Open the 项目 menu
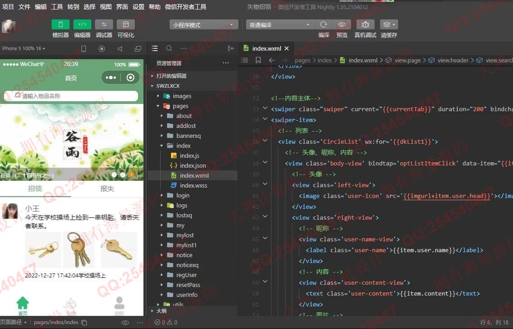Viewport: 513px width, 329px height. [x=8, y=6]
